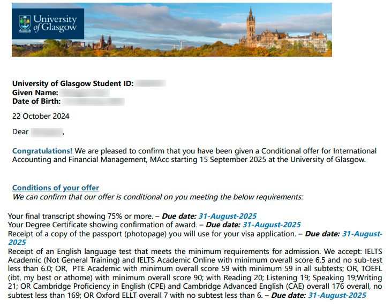
Task: Click the English language test due date
Action: coord(337,295)
